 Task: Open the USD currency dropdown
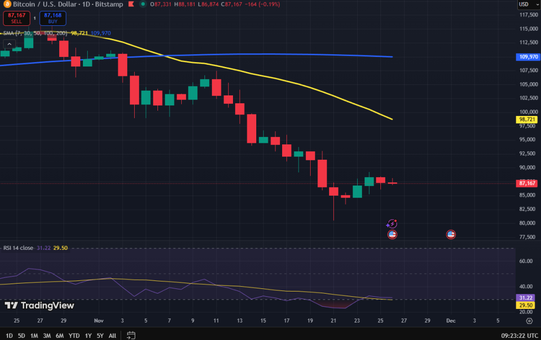[524, 4]
